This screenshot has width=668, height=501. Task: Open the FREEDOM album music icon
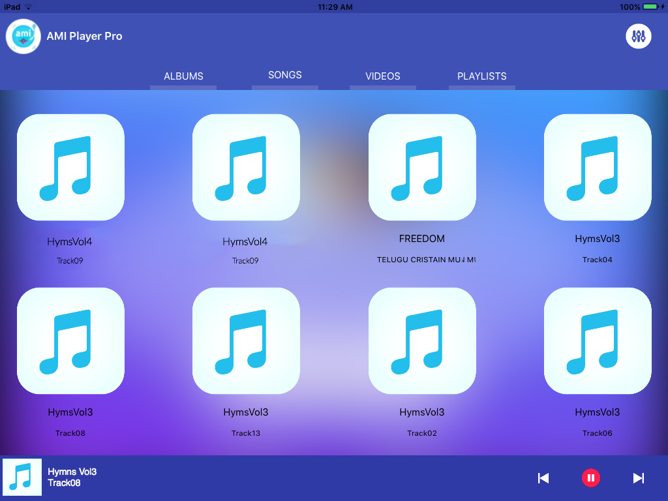(422, 167)
